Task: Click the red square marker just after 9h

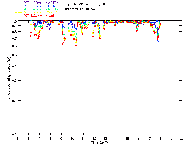Action: coord(63,44)
